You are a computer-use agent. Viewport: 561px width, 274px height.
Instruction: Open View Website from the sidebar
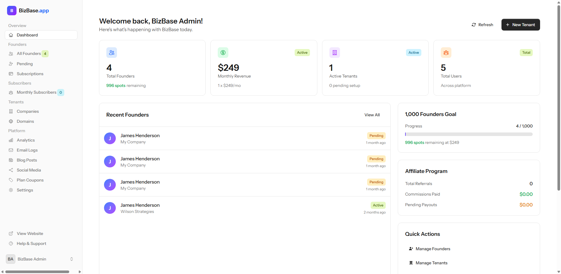pyautogui.click(x=30, y=233)
